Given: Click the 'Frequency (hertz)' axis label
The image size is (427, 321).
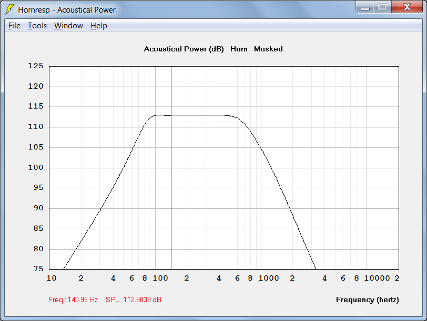Looking at the screenshot, I should point(368,300).
